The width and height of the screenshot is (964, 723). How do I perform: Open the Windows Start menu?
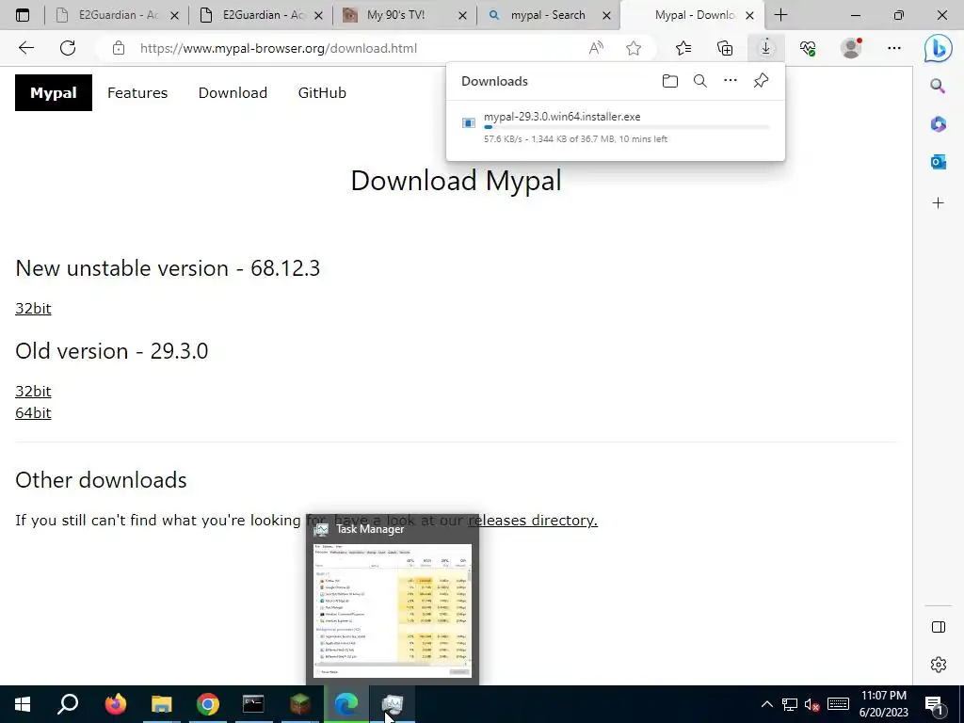click(23, 704)
